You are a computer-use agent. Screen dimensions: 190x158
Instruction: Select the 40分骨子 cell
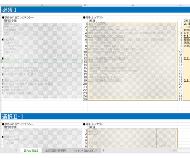pyautogui.click(x=9, y=43)
